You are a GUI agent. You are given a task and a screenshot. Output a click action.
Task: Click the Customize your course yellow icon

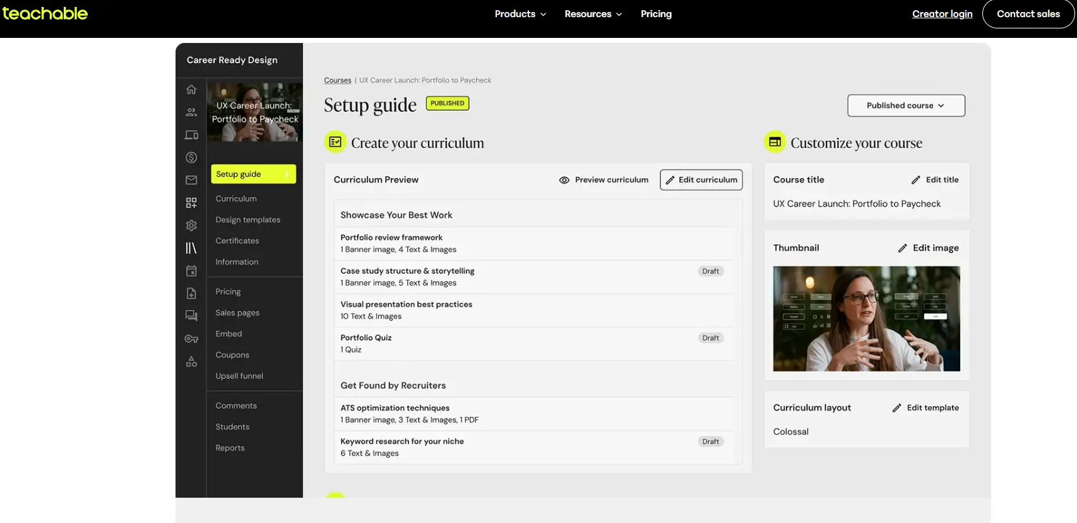775,142
